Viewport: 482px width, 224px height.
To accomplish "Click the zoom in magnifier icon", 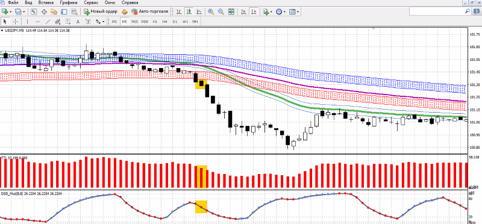I will tap(211, 11).
